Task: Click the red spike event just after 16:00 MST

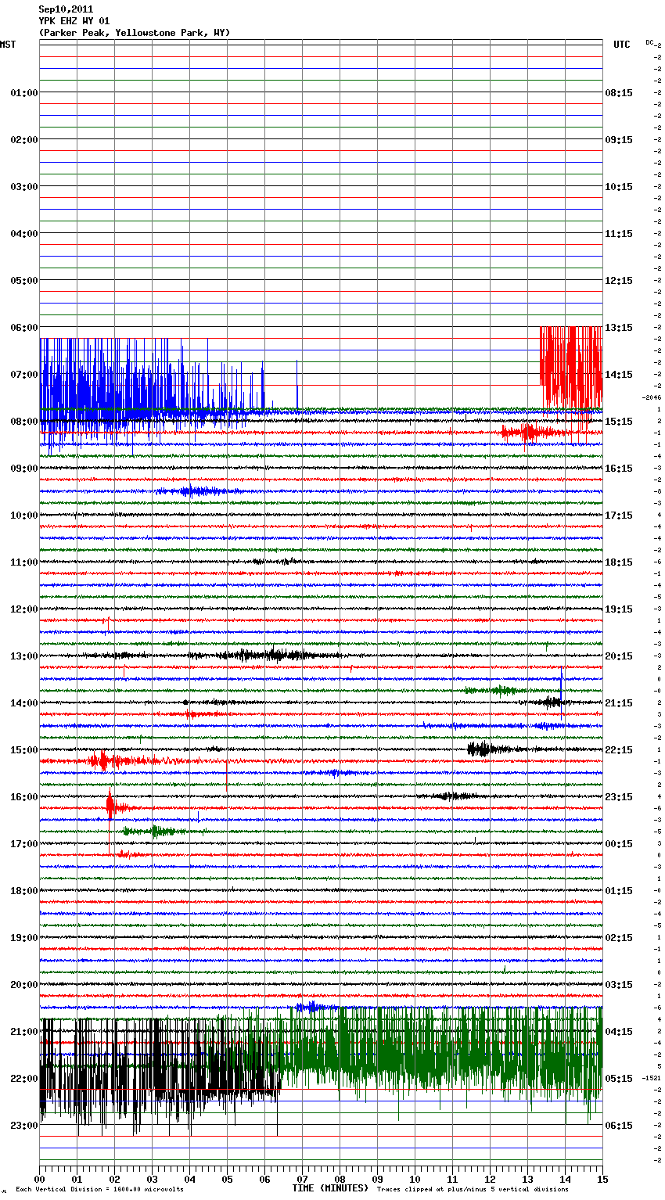Action: tap(112, 806)
